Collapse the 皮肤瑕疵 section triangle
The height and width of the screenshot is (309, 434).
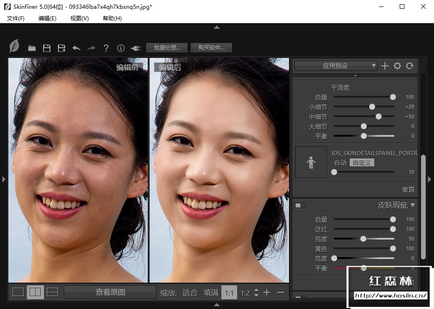[413, 205]
